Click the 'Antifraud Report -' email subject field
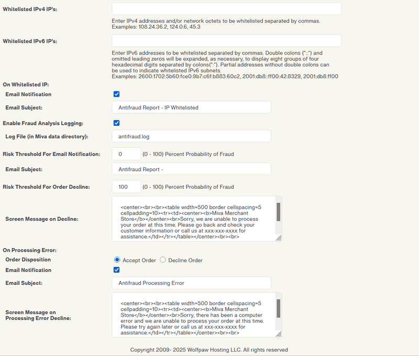This screenshot has width=419, height=356. (191, 169)
